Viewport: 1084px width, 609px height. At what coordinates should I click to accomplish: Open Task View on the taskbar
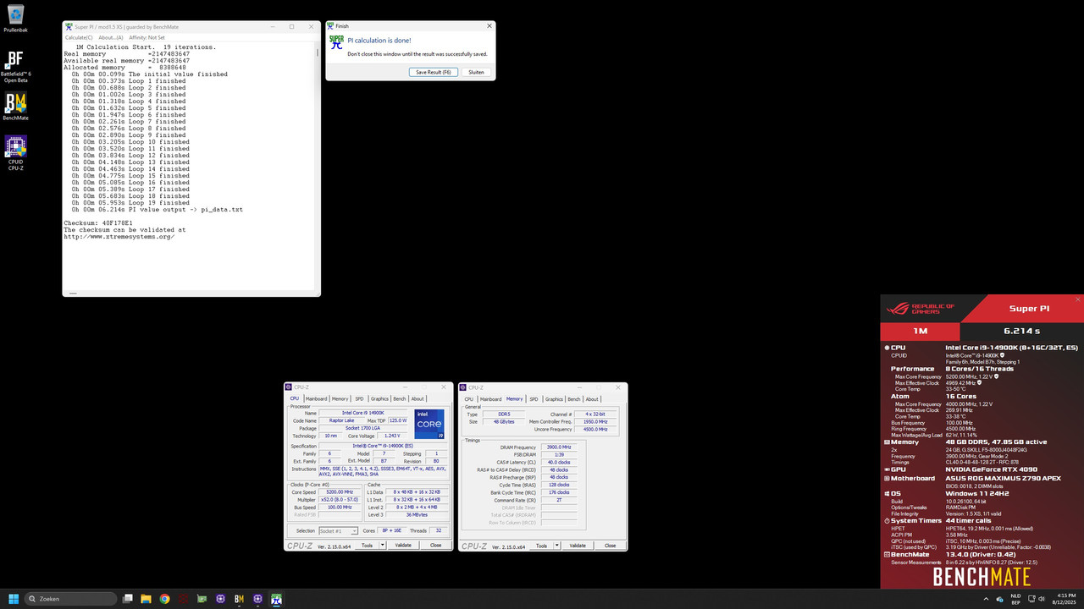point(128,599)
